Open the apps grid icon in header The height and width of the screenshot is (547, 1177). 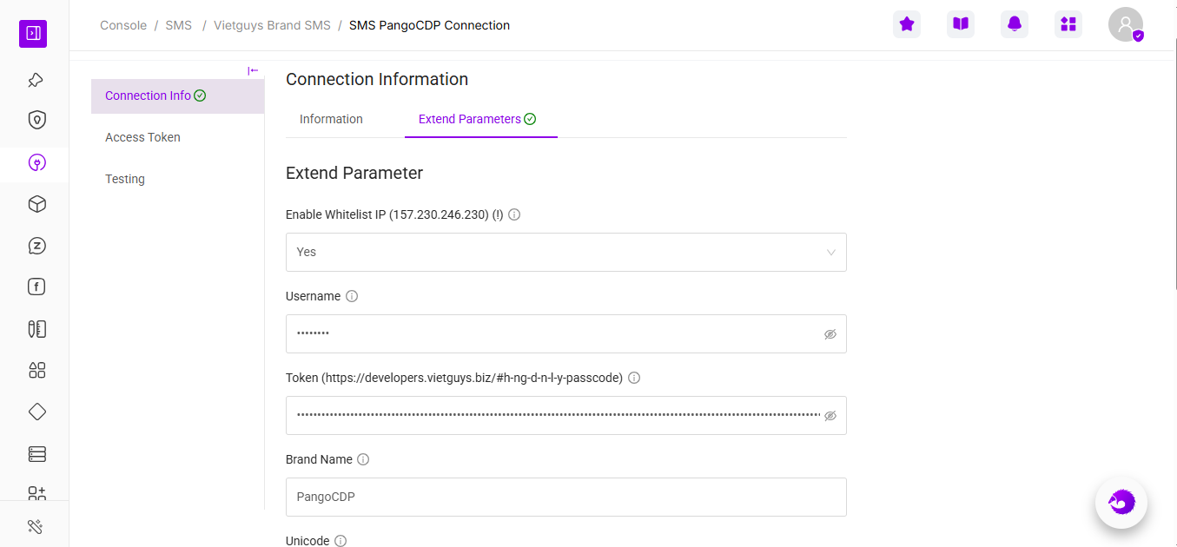pos(1068,24)
